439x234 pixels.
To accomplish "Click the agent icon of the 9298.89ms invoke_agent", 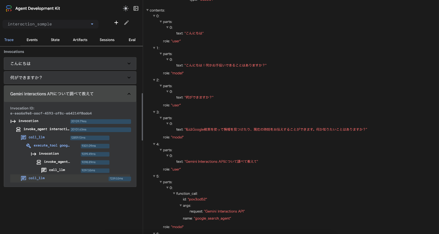I will [x=39, y=162].
